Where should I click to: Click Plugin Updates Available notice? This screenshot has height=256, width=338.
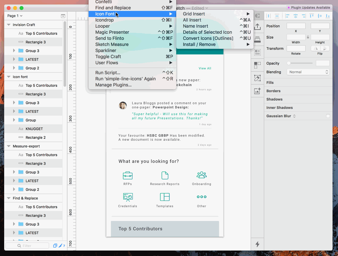click(309, 8)
